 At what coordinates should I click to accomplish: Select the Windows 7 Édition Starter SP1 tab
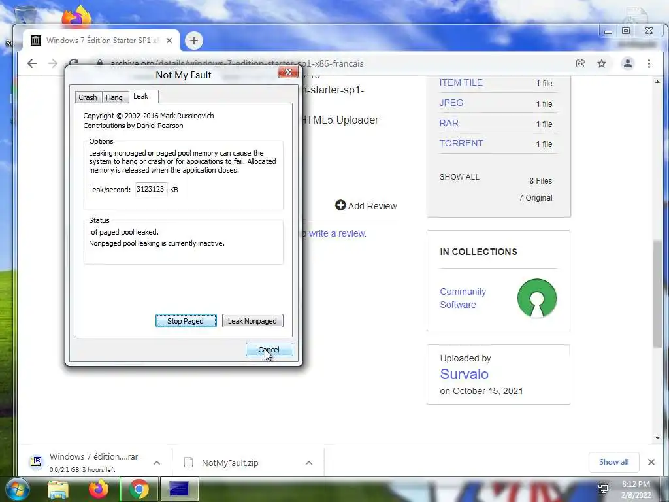click(x=101, y=41)
